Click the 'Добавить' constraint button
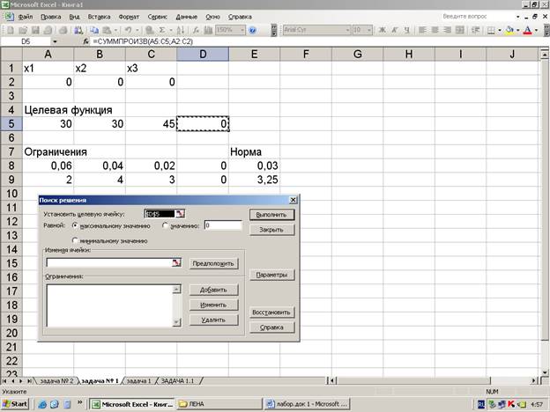This screenshot has height=412, width=550. pyautogui.click(x=213, y=290)
